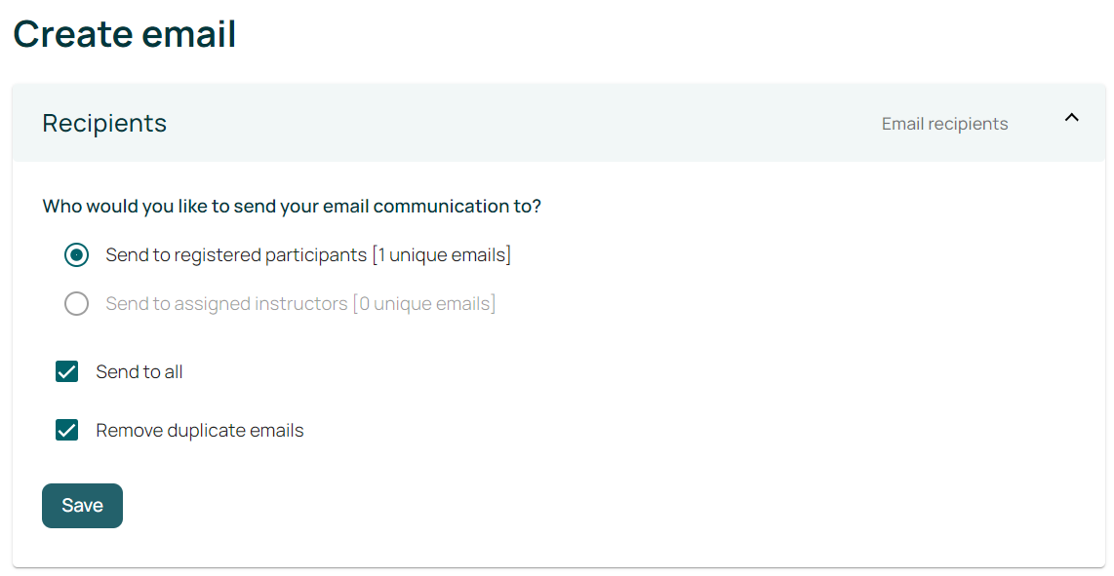Click the checkmark icon beside Send to all
This screenshot has width=1114, height=576.
coord(66,371)
